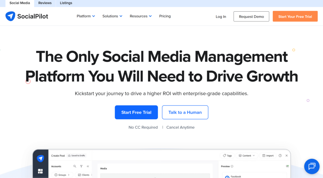Image resolution: width=323 pixels, height=178 pixels.
Task: Expand the Resources navigation dropdown
Action: [141, 16]
